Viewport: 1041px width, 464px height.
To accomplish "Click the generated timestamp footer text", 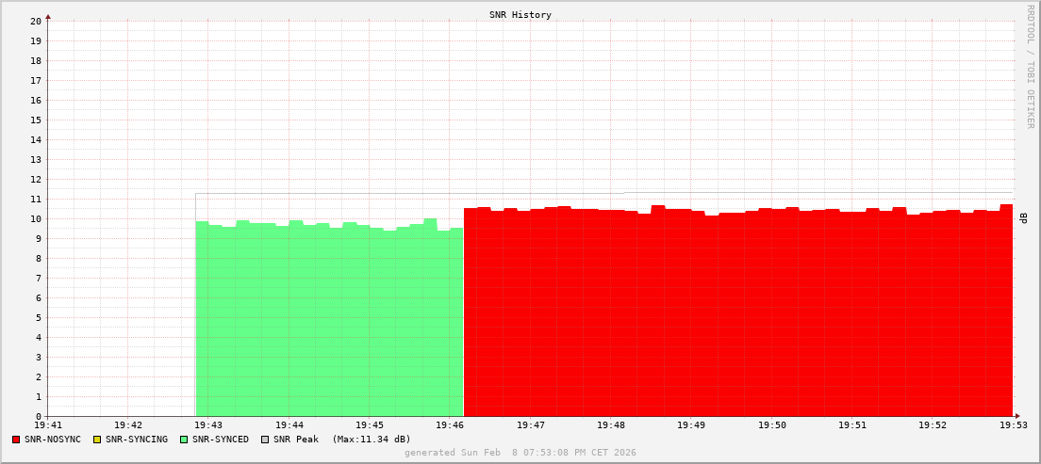I will pos(520,453).
